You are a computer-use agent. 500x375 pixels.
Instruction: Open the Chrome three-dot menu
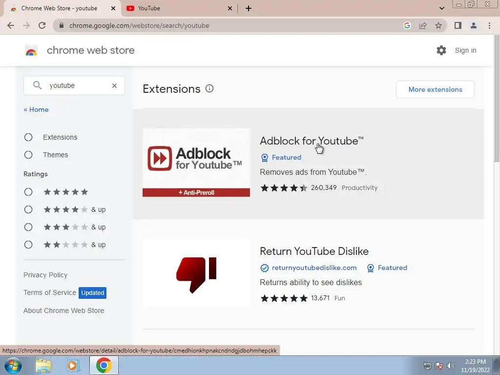pyautogui.click(x=489, y=25)
